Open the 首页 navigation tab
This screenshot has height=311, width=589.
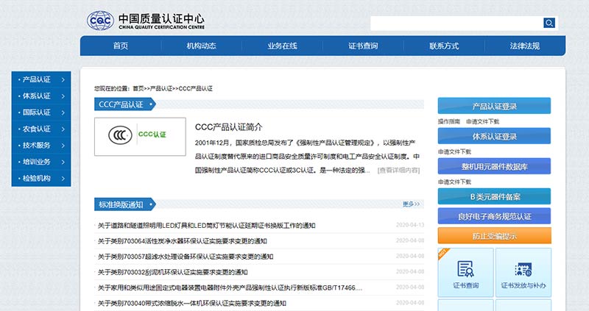[121, 46]
